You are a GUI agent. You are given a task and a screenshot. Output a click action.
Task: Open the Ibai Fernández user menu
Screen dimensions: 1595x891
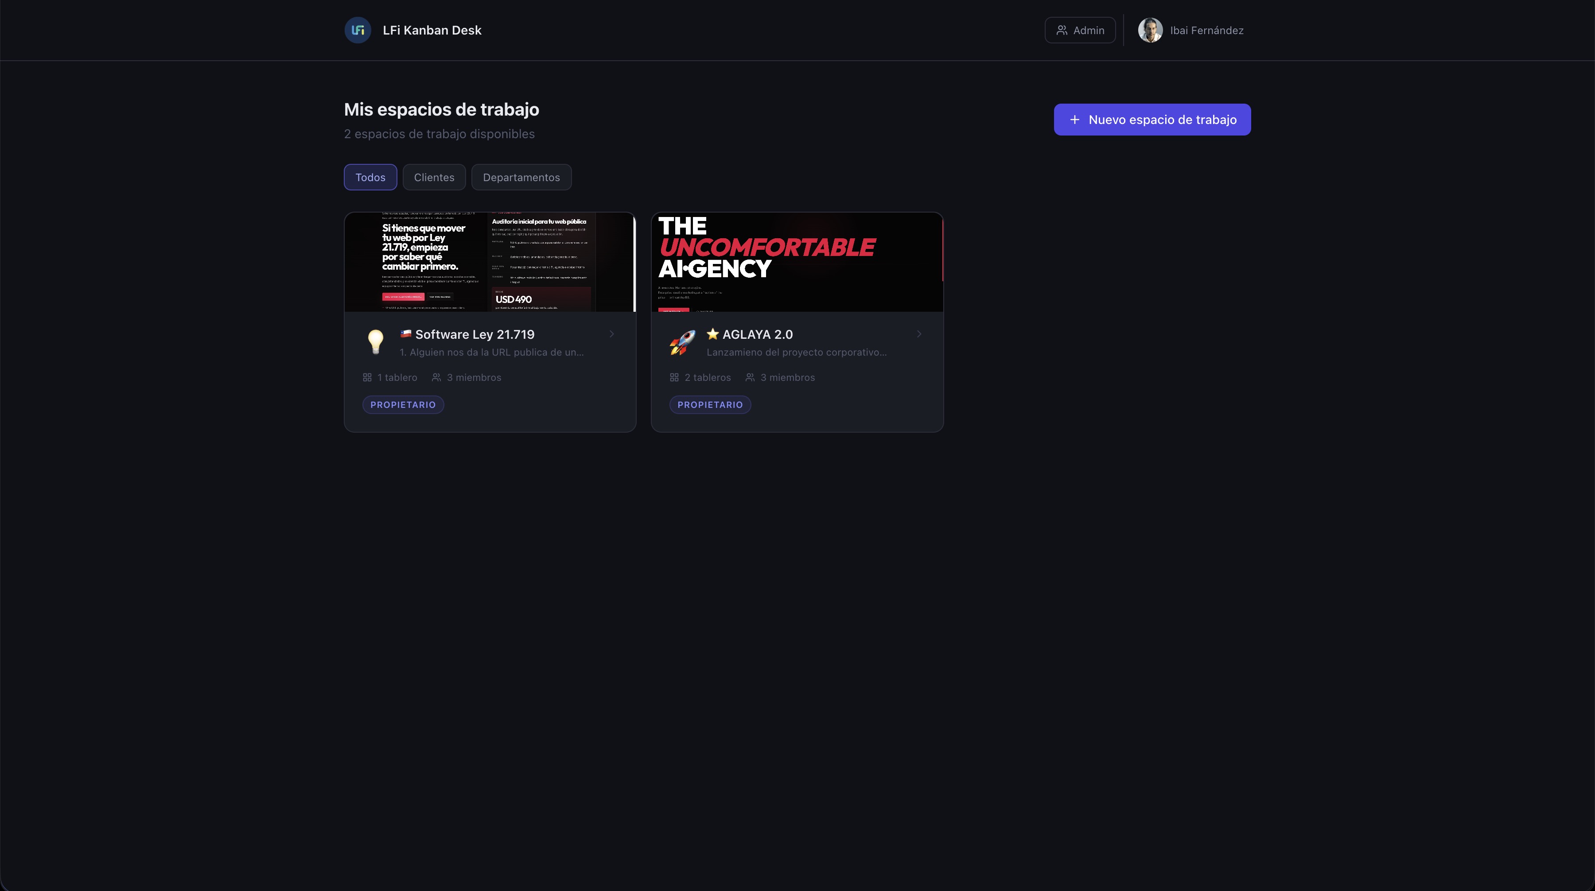pos(1206,30)
